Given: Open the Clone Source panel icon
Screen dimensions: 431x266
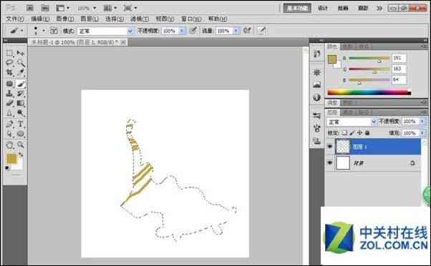Looking at the screenshot, I should [317, 141].
